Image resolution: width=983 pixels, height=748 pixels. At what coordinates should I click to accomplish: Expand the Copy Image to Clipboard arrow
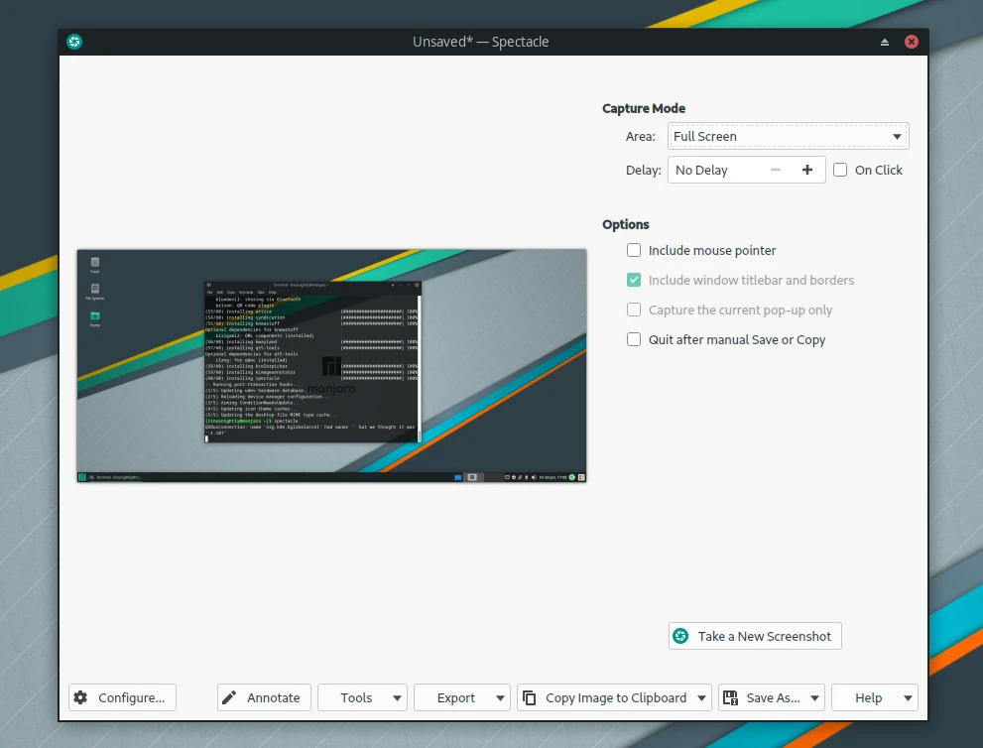click(701, 697)
